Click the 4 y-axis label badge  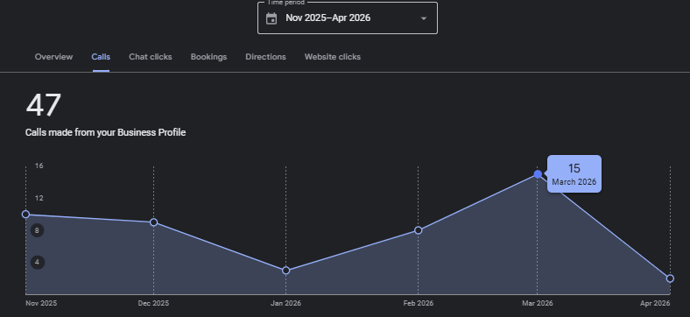(38, 263)
